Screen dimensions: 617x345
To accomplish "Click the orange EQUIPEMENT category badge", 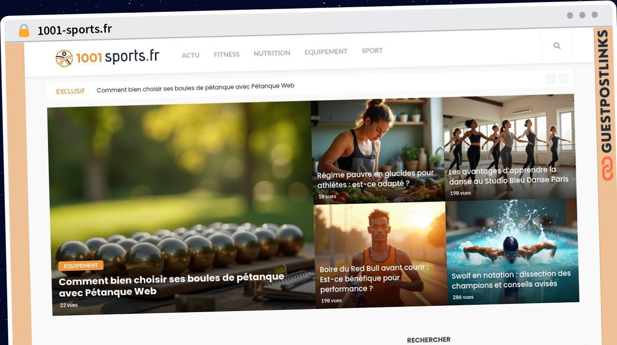I will click(81, 266).
